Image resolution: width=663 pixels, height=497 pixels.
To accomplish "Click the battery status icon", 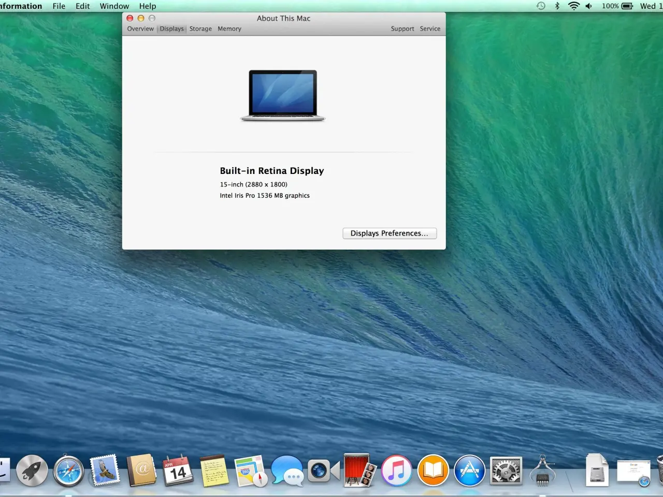I will (627, 6).
